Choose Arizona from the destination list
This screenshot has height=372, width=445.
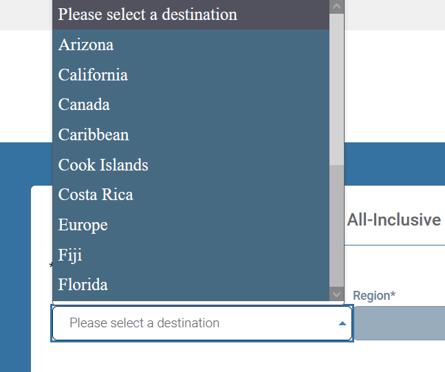coord(86,45)
